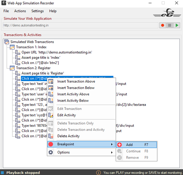This screenshot has width=183, height=175.
Task: Select the Type text '98765' row
Action: 34,126
